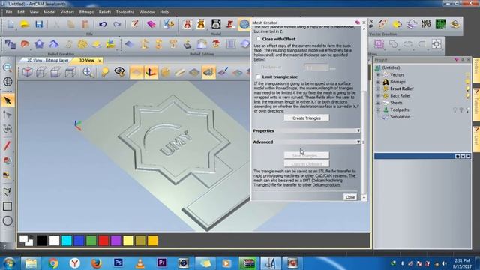Viewport: 480px width, 270px height.
Task: Click the red pencil tool in left sidebar
Action: pos(7,145)
